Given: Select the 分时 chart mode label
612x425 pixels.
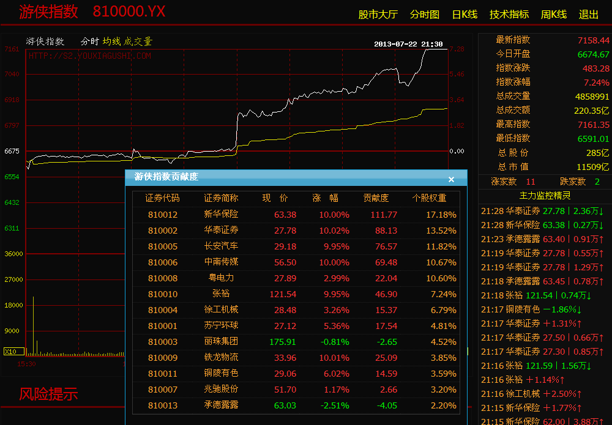Looking at the screenshot, I should pyautogui.click(x=89, y=42).
